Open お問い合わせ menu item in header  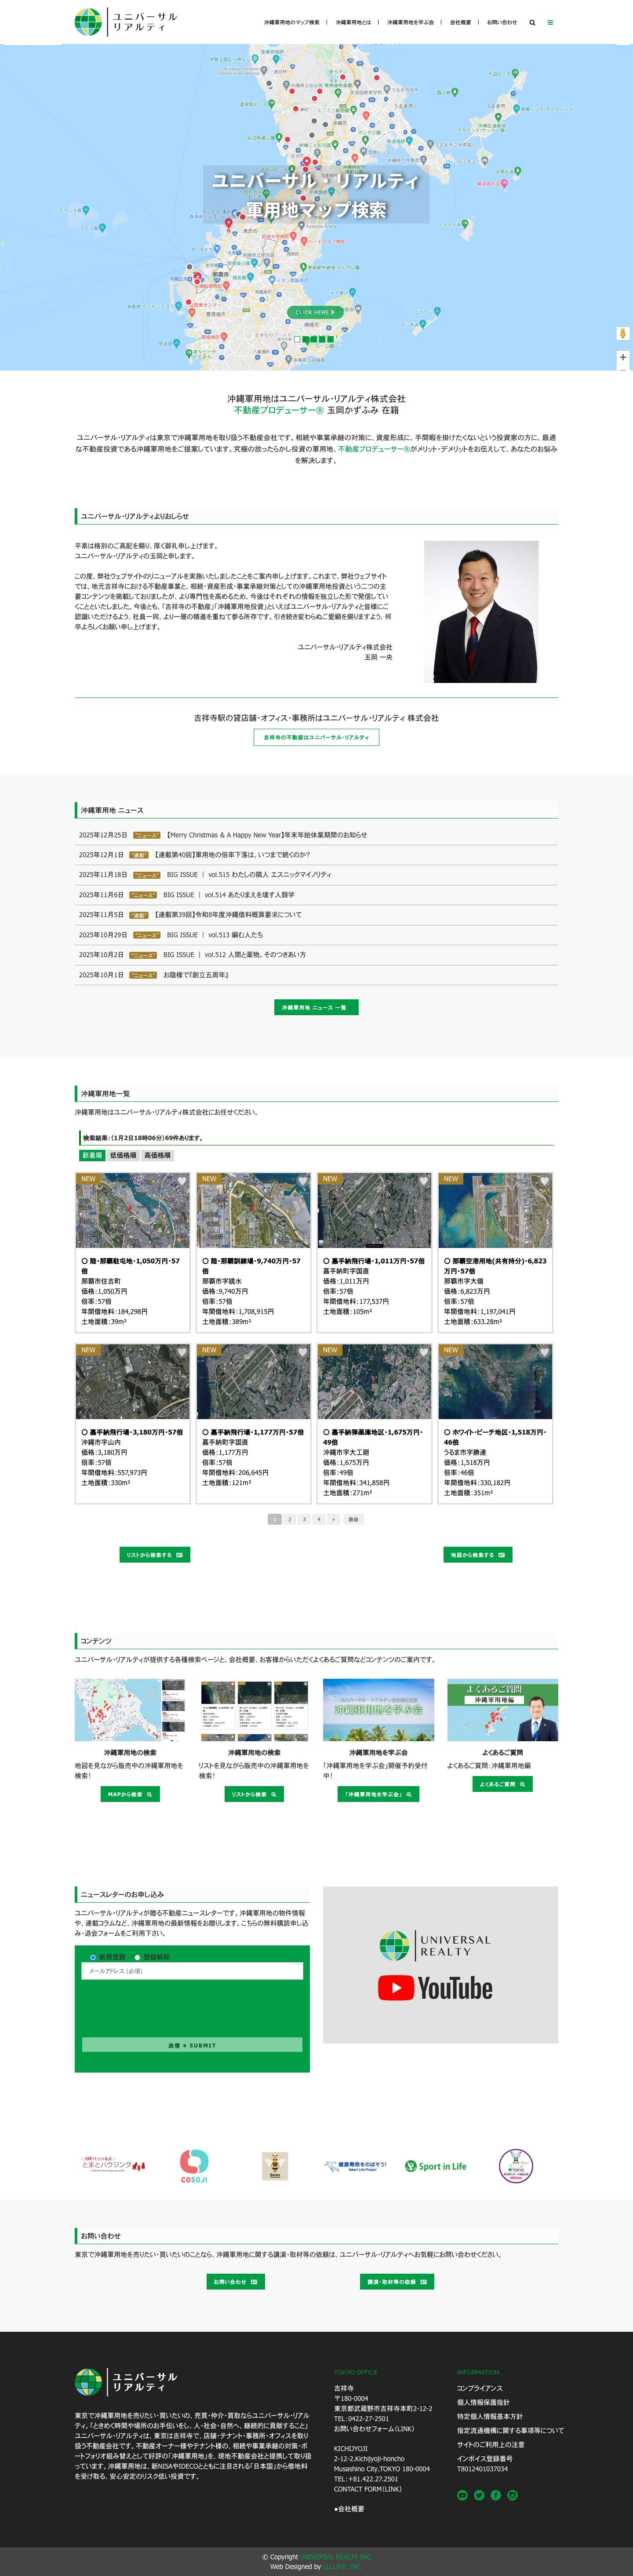tap(502, 22)
